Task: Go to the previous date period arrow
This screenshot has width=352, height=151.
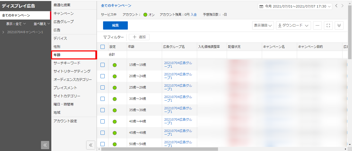Action: pos(337,6)
